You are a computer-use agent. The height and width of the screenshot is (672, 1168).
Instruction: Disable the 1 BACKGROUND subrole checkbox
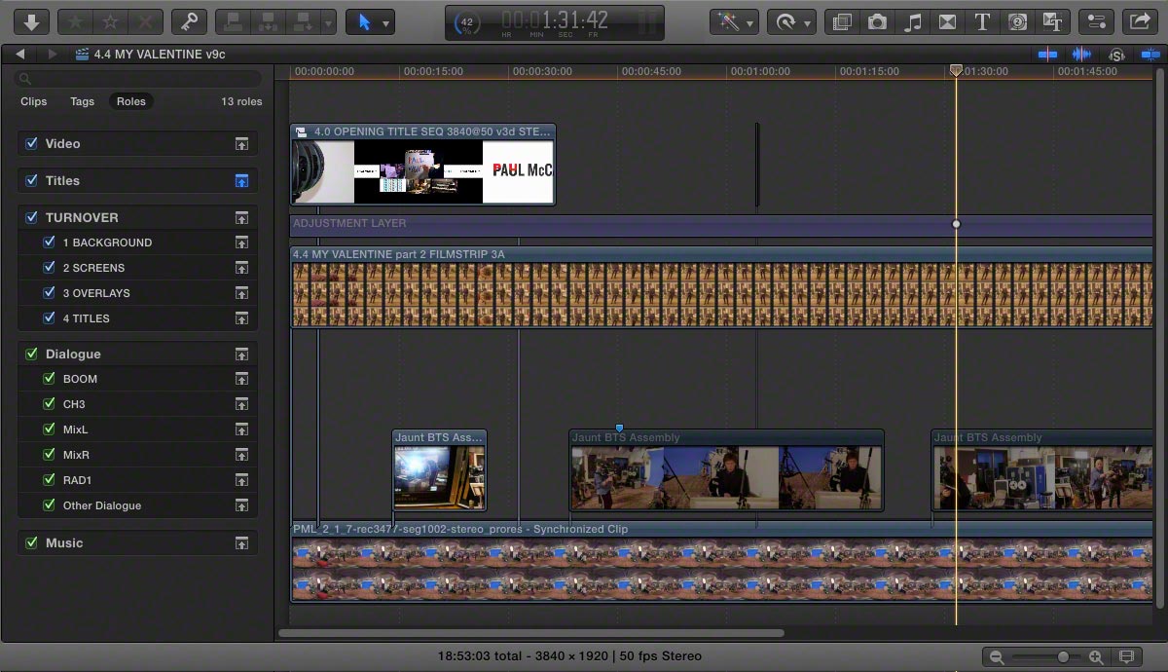pos(50,242)
